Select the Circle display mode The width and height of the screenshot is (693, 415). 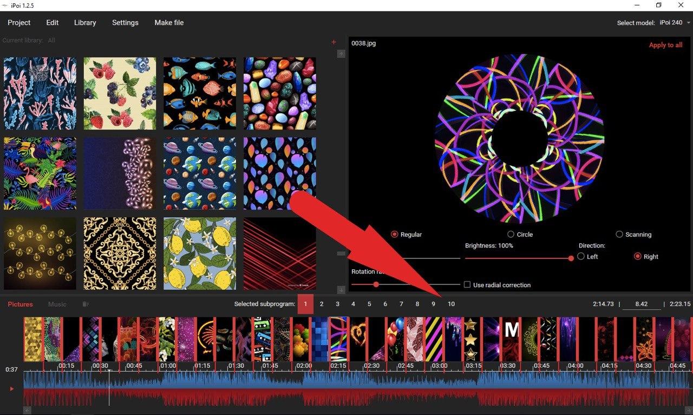[x=520, y=235]
